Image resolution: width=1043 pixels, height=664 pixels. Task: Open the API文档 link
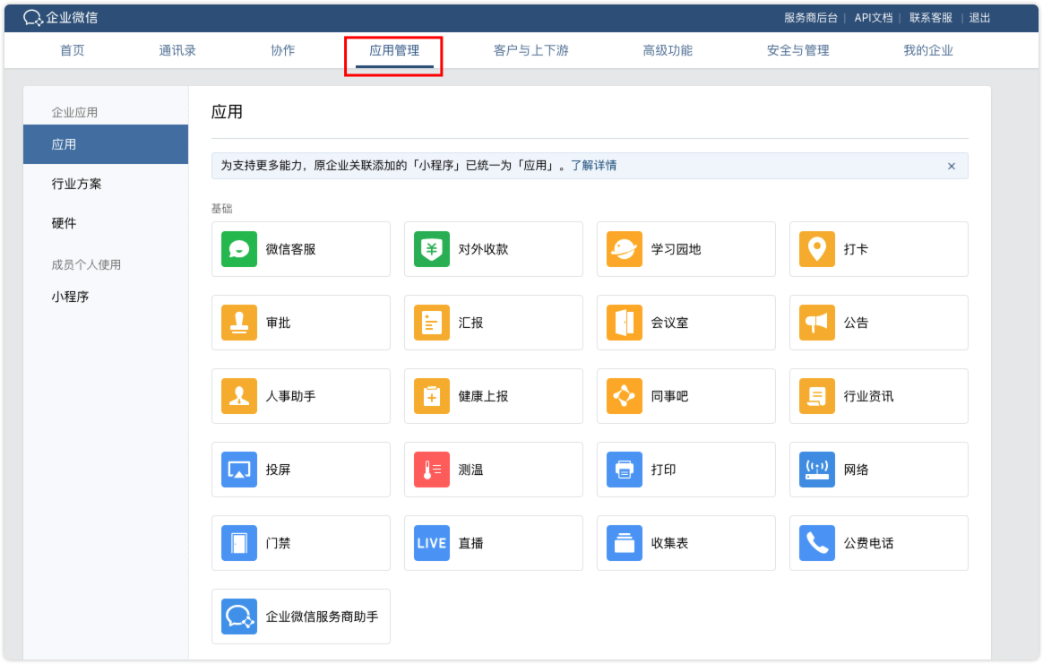click(874, 18)
